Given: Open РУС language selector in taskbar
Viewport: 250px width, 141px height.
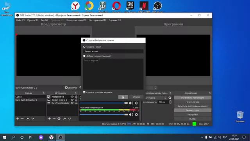Looking at the screenshot, I should point(225,137).
